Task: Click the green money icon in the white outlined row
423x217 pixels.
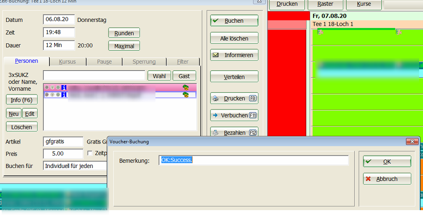Action: point(186,95)
